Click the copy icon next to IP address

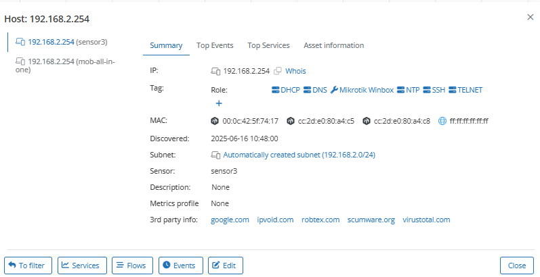pyautogui.click(x=278, y=71)
